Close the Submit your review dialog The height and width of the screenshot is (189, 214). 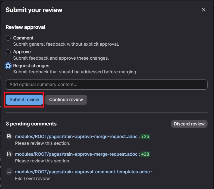tap(204, 10)
